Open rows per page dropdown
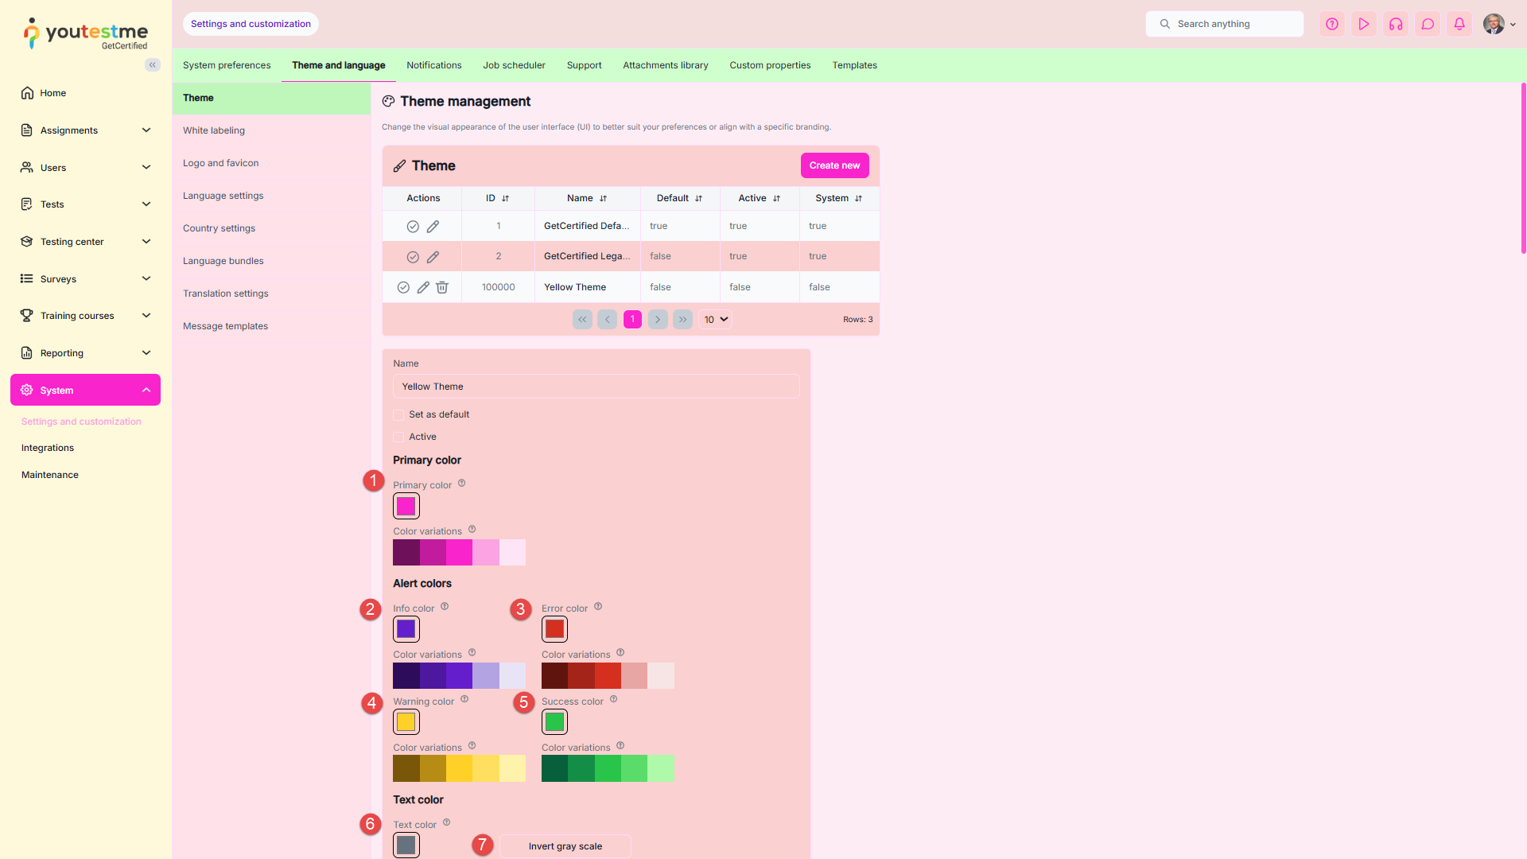Viewport: 1527px width, 859px height. [x=715, y=320]
